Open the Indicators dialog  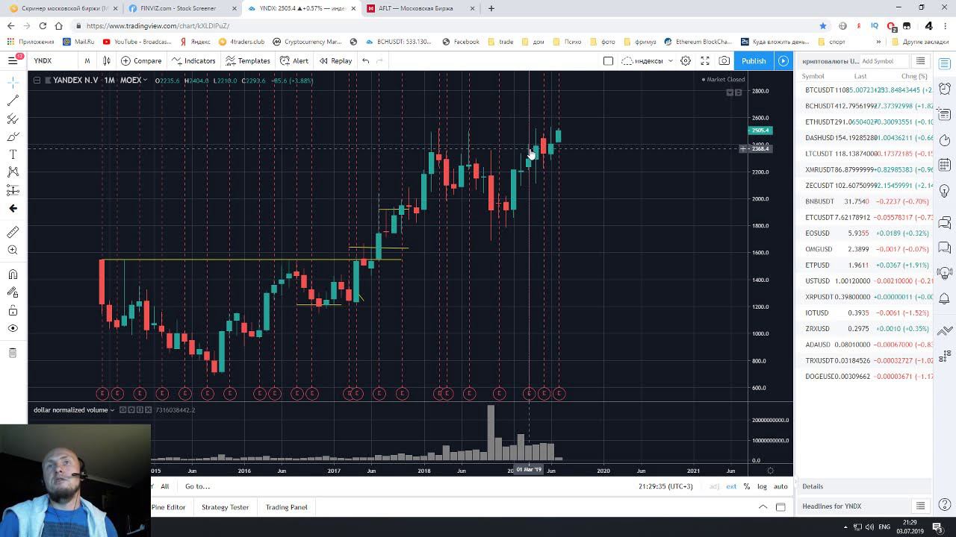pos(193,60)
